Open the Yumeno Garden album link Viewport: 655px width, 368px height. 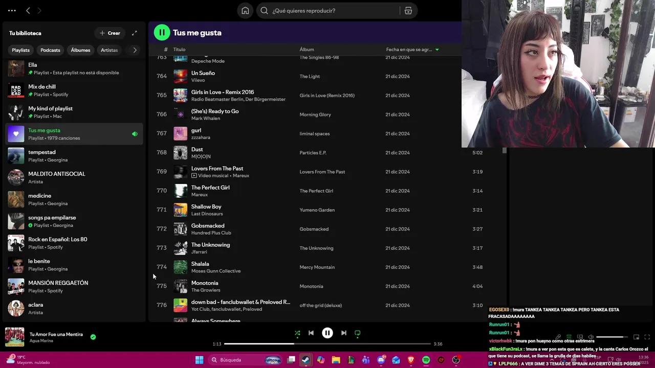pos(317,210)
